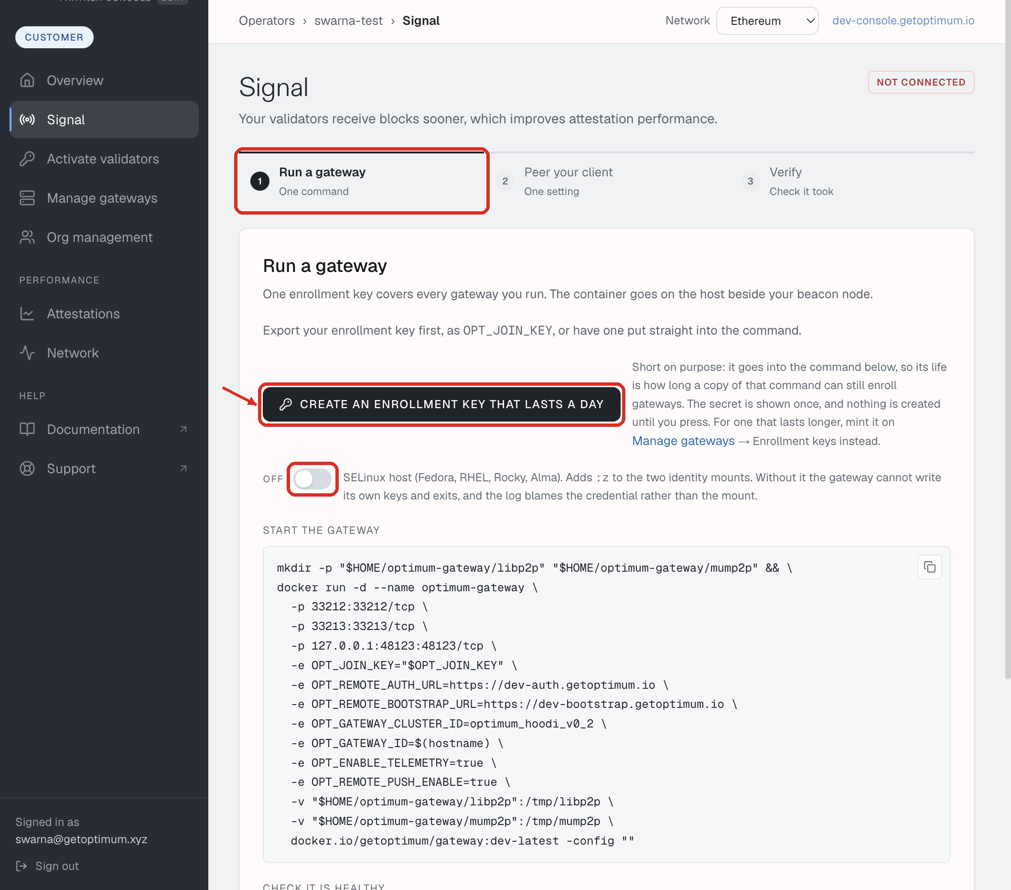The width and height of the screenshot is (1011, 890).
Task: Click the people icon beside Org management
Action: pyautogui.click(x=27, y=237)
